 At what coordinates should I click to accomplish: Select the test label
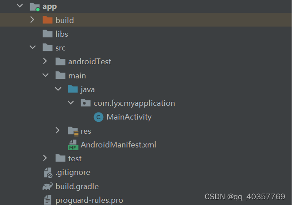click(75, 159)
